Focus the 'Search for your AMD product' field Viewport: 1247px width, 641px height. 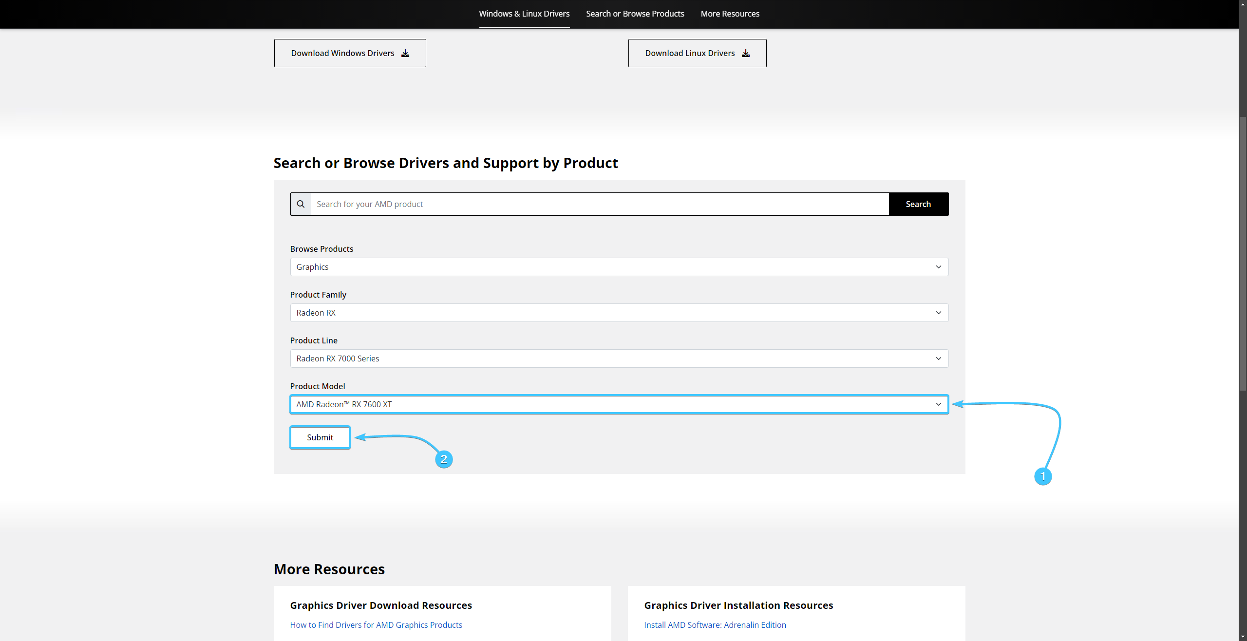[x=600, y=204]
